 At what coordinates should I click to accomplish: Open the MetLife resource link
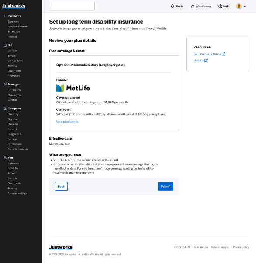coord(198,60)
